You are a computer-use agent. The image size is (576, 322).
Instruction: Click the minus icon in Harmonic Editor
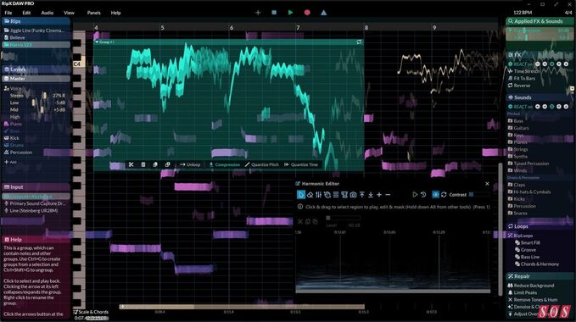tap(388, 195)
